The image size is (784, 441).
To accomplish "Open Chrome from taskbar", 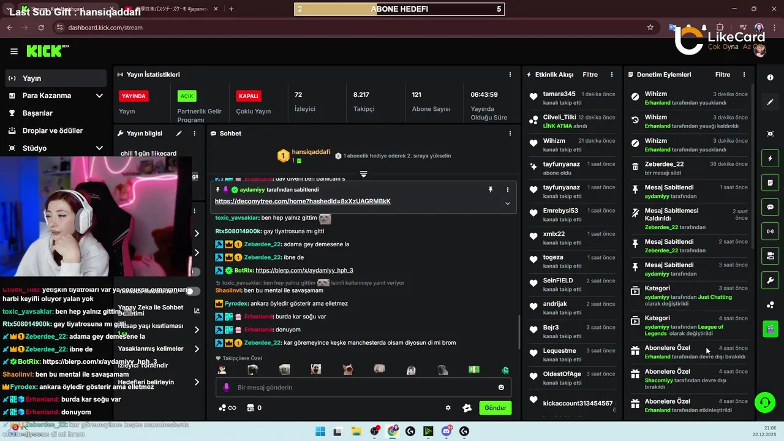I will click(393, 431).
